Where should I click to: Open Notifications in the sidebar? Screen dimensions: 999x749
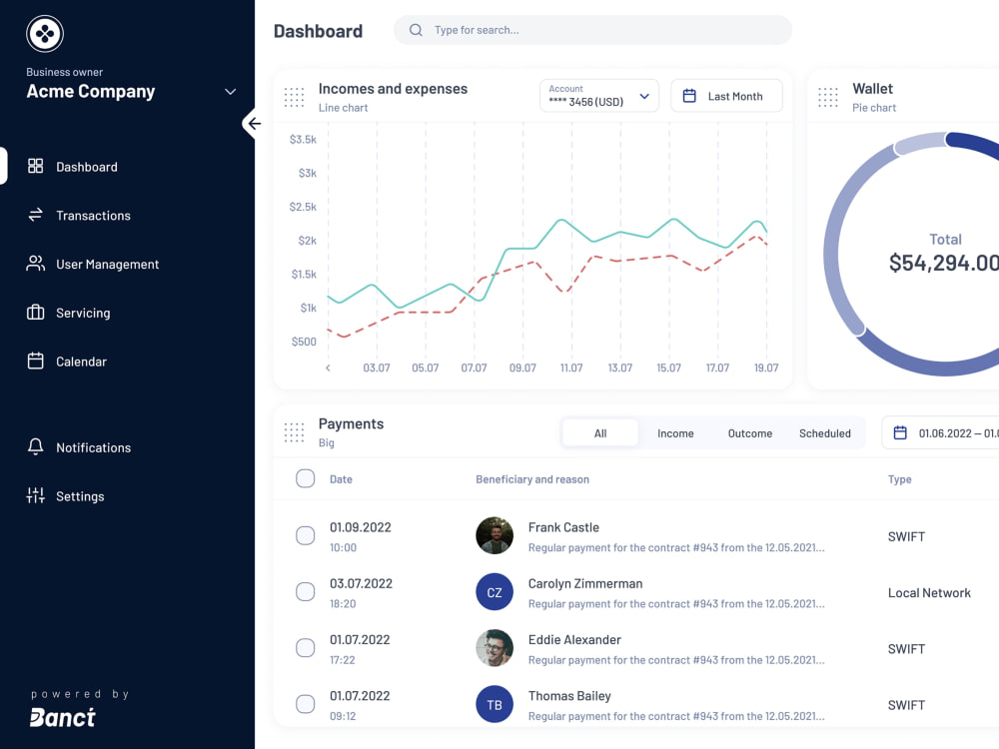(93, 447)
